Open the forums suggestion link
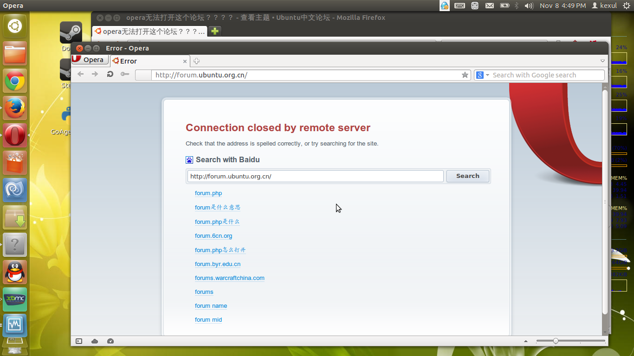 [204, 292]
